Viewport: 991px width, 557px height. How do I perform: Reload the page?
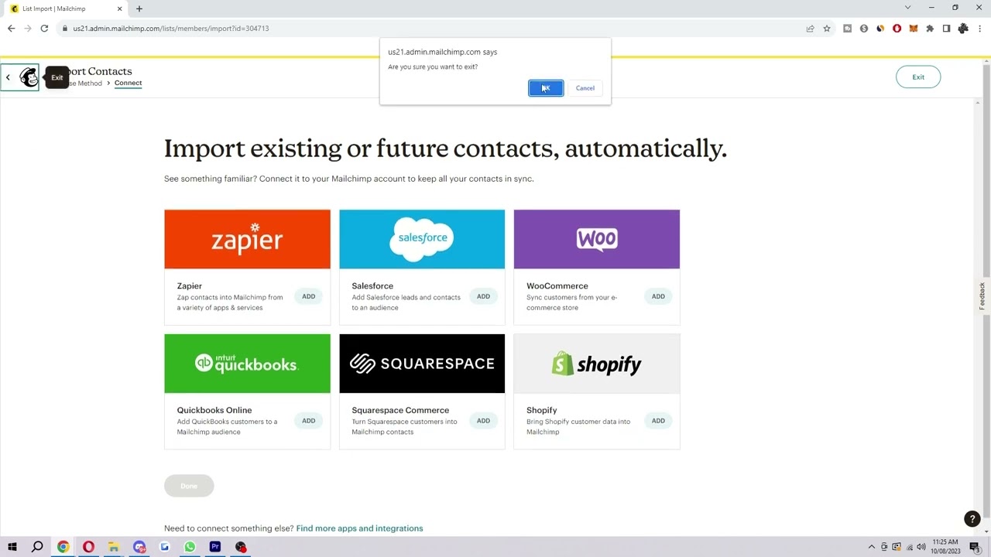[x=44, y=29]
